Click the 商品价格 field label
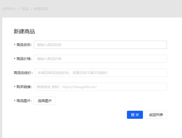This screenshot has height=138, width=182. click(x=24, y=59)
